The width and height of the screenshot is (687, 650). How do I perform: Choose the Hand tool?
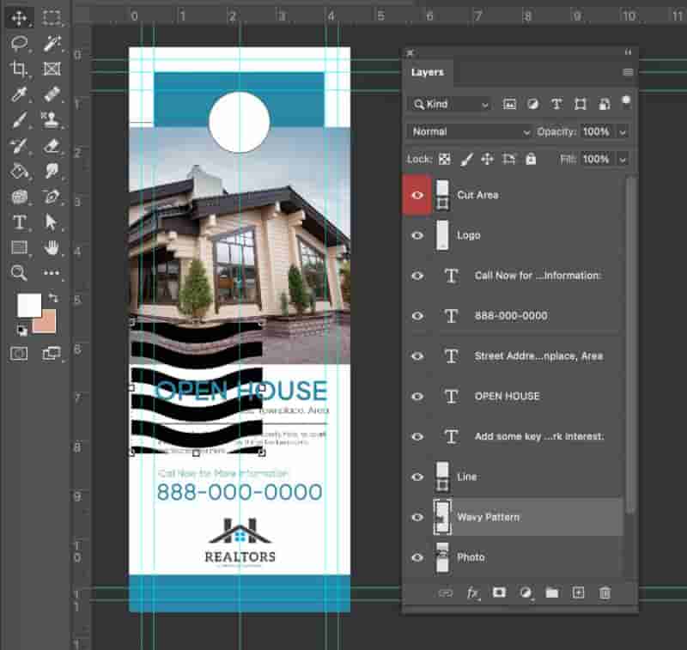point(52,247)
